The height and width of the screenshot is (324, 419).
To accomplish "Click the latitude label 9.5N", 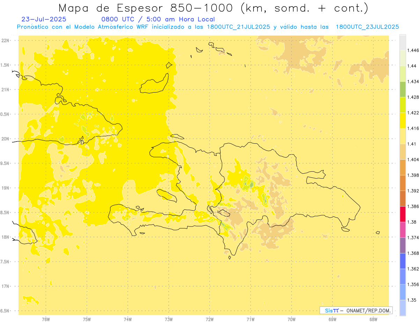I will [x=5, y=163].
